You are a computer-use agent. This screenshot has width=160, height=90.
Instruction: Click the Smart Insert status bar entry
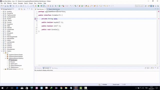click(116, 84)
